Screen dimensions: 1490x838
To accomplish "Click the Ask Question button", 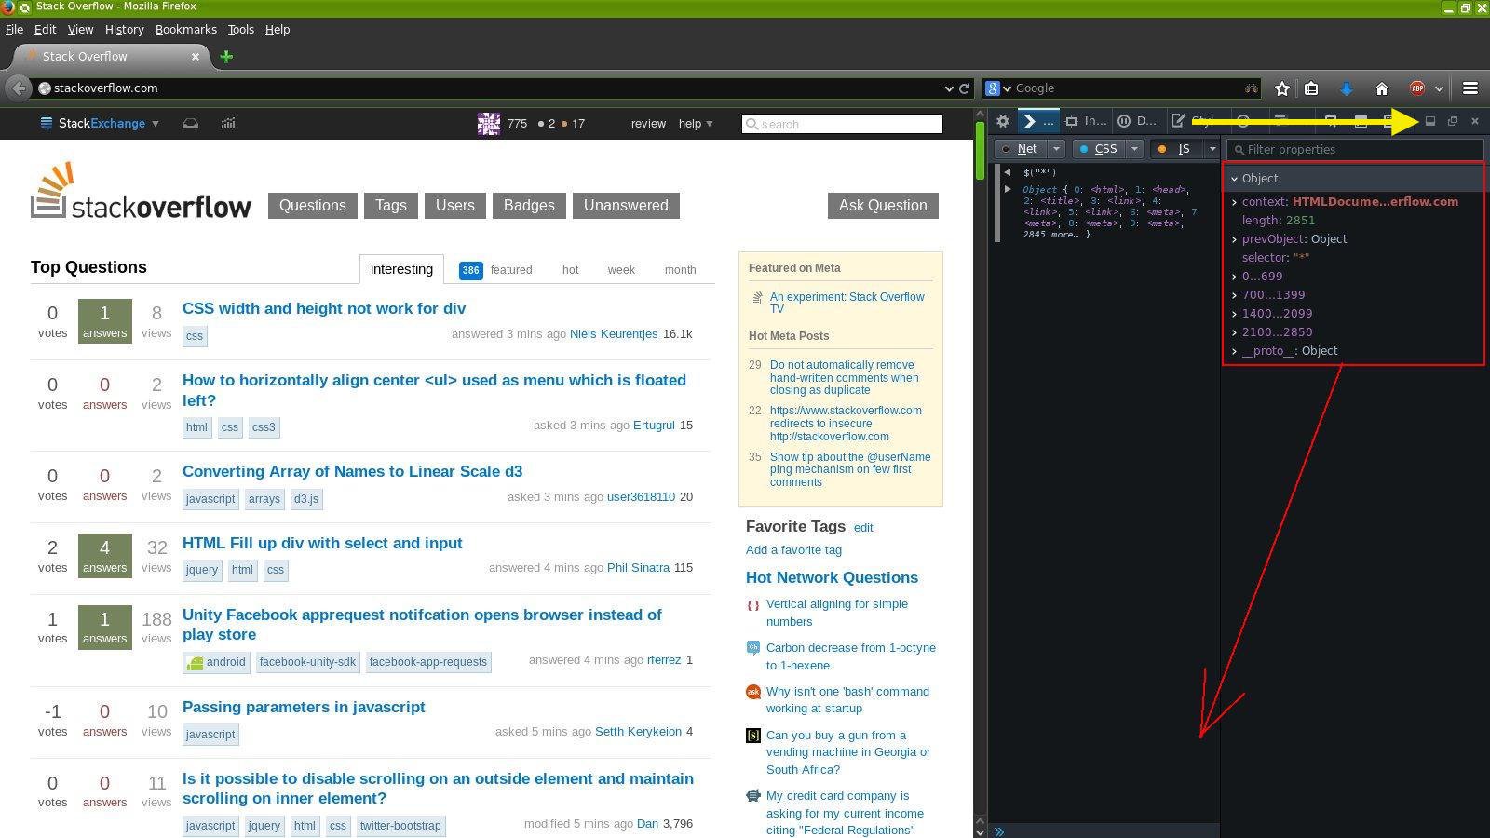I will tap(883, 206).
